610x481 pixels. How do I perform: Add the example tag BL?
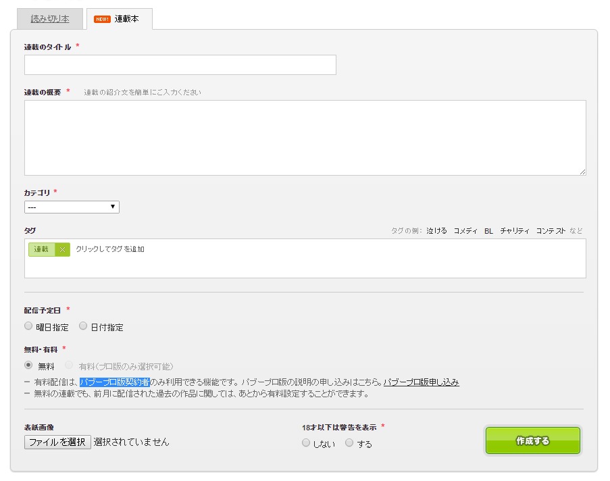pos(488,231)
